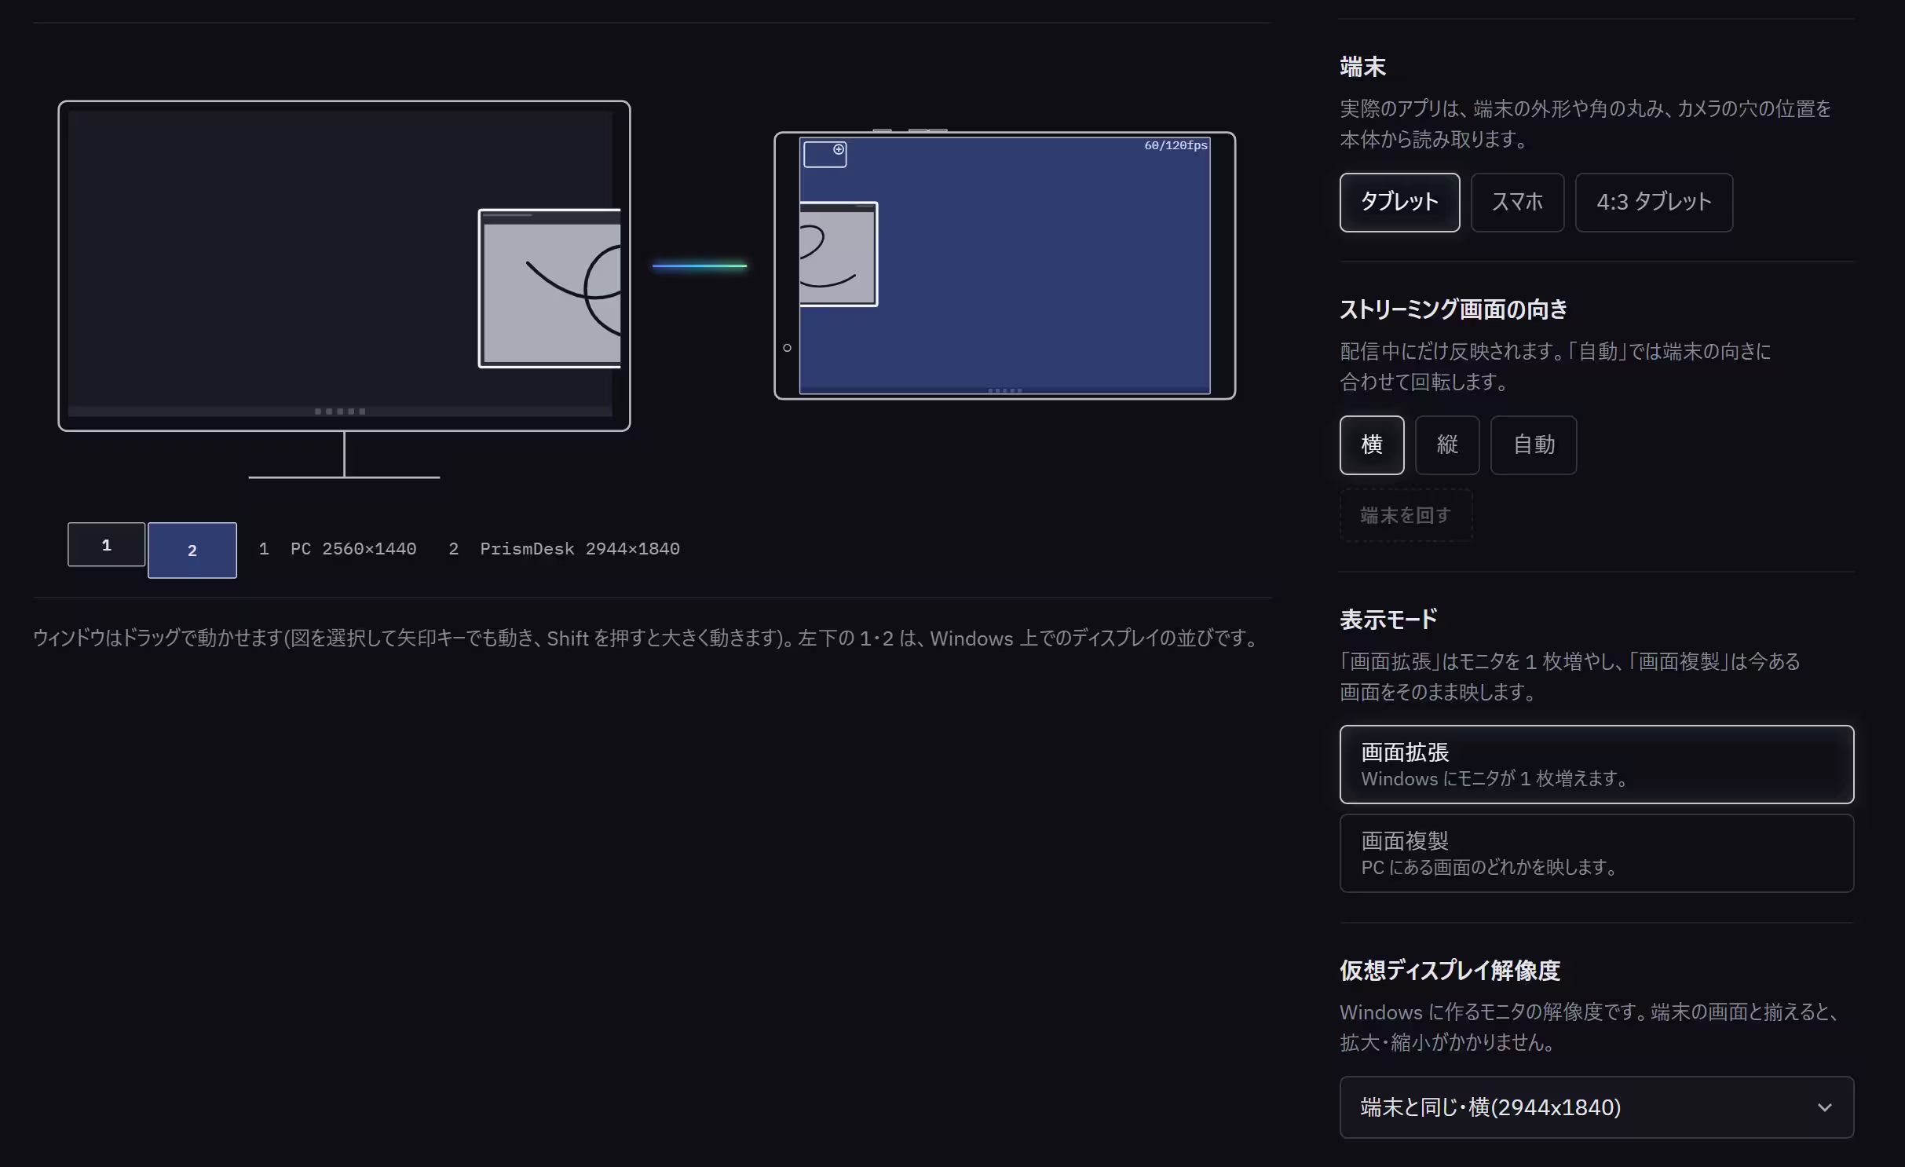
Task: Click the 表示モード heading
Action: coord(1388,620)
